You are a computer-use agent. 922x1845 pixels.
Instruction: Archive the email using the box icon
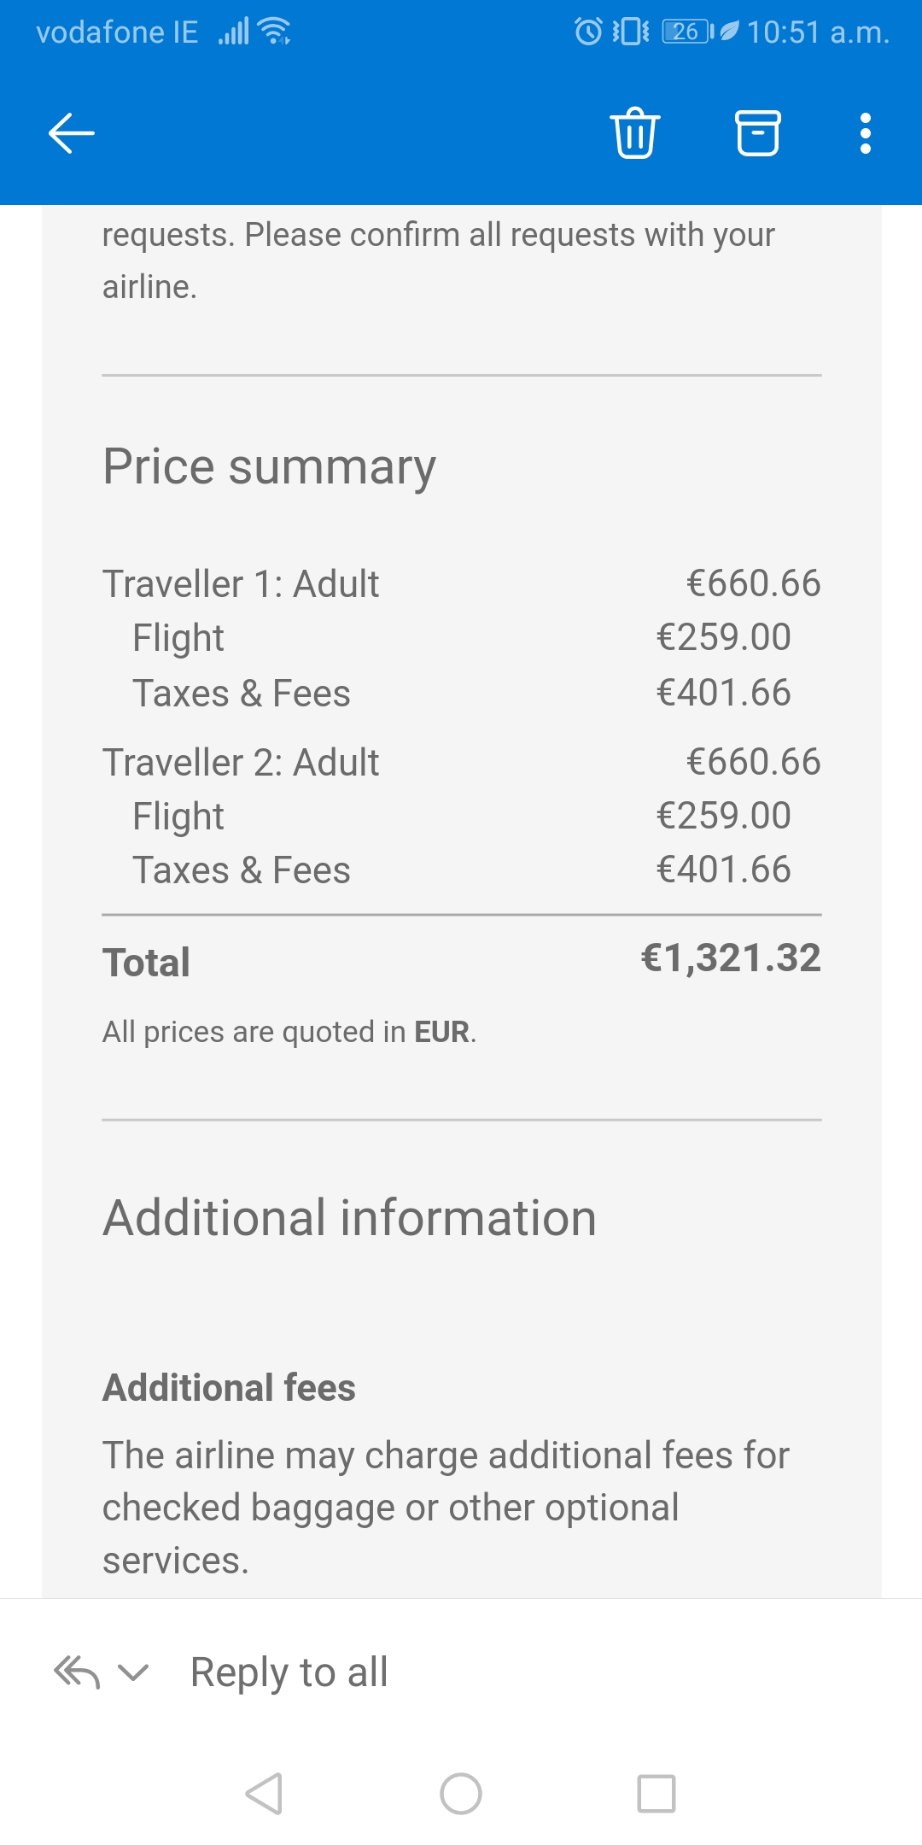click(757, 133)
